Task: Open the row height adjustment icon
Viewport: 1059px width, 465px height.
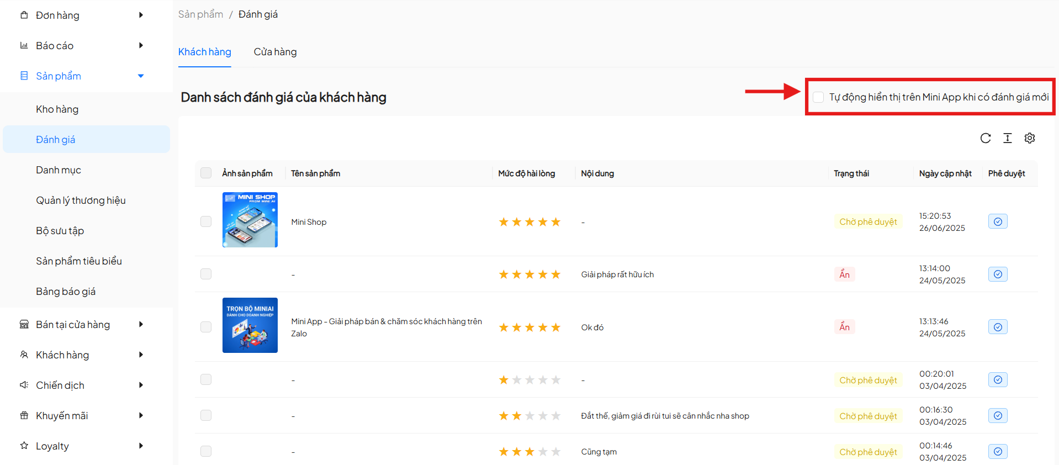Action: point(1007,138)
